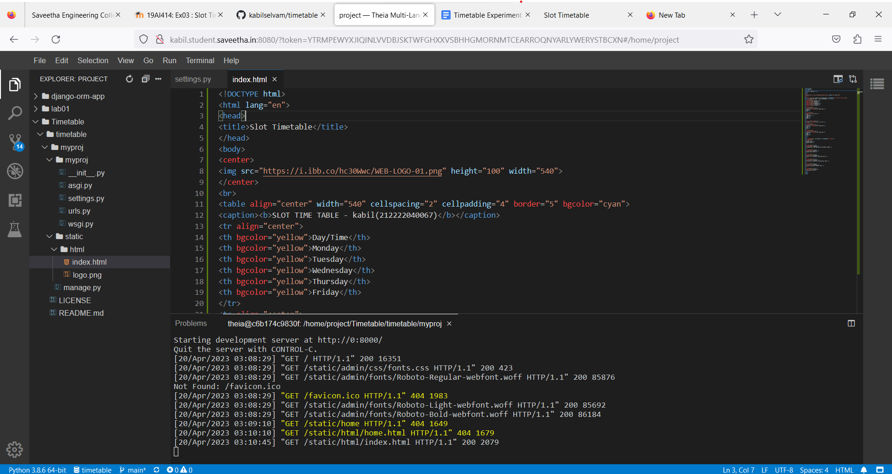Click the notifications bell in status bar
892x474 pixels.
864,470
